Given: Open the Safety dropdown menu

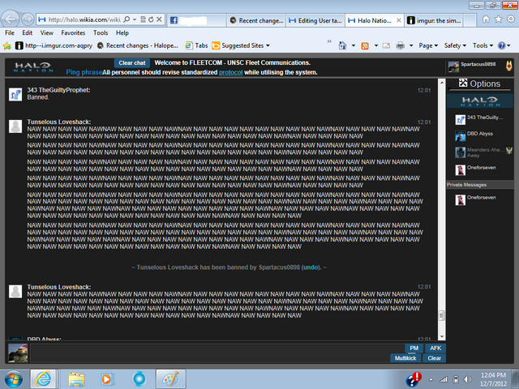Looking at the screenshot, I should [x=455, y=45].
